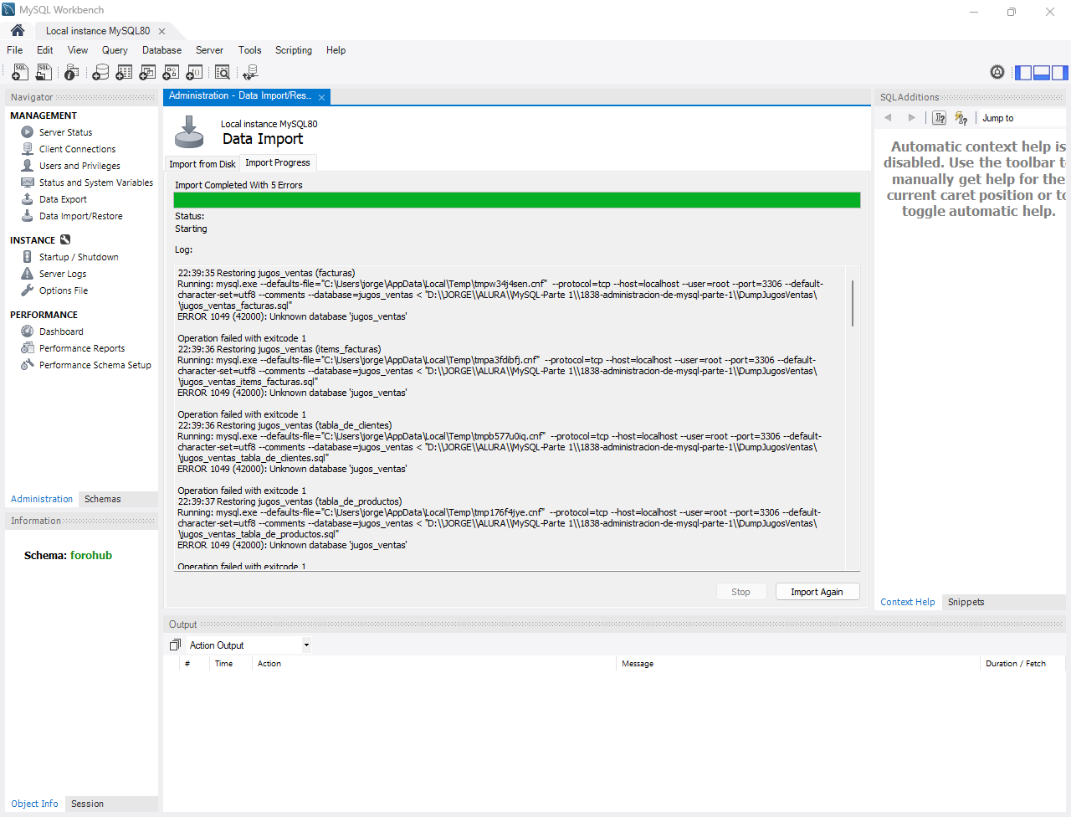Open the View menu
The width and height of the screenshot is (1071, 817).
pos(78,50)
